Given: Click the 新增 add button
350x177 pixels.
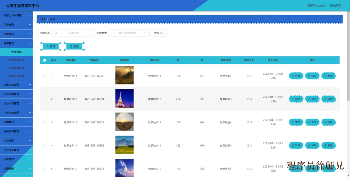Looking at the screenshot, I should coord(51,46).
